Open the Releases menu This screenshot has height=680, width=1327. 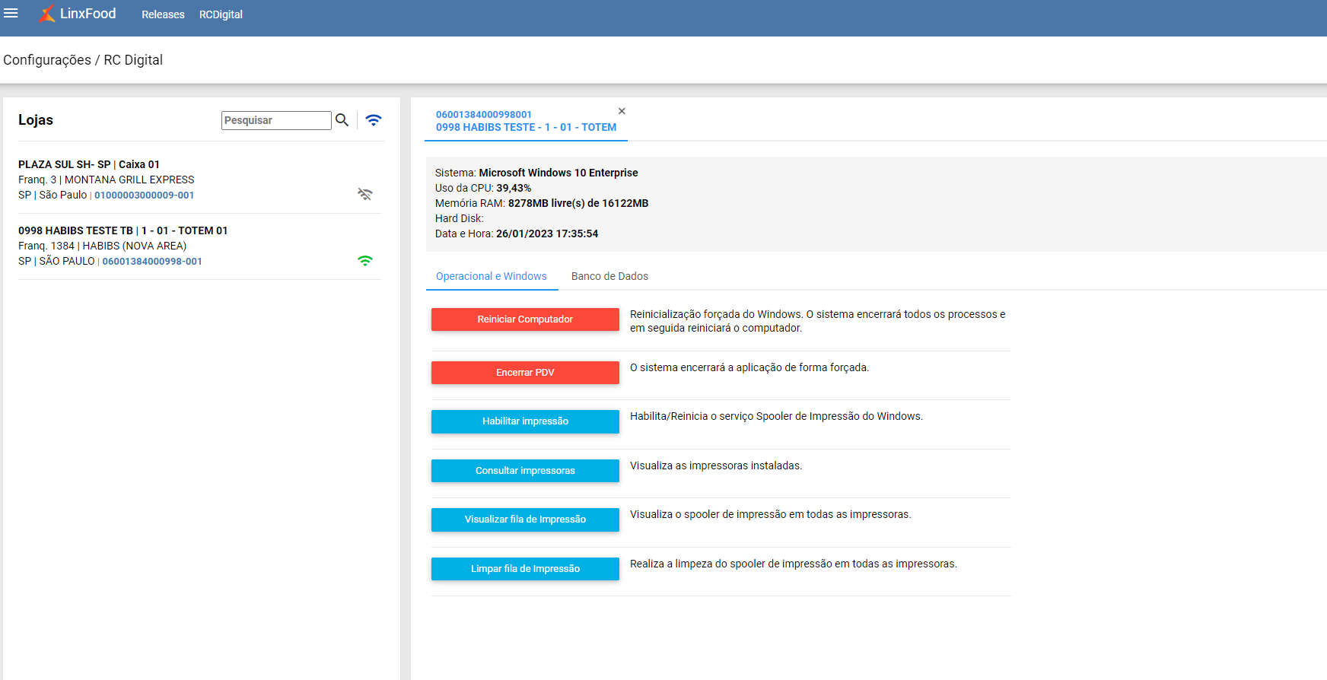coord(163,14)
